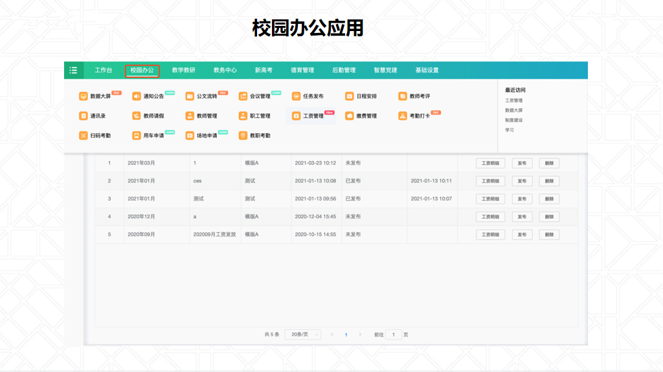Click the 任务发布 icon
The width and height of the screenshot is (663, 372).
pyautogui.click(x=297, y=96)
